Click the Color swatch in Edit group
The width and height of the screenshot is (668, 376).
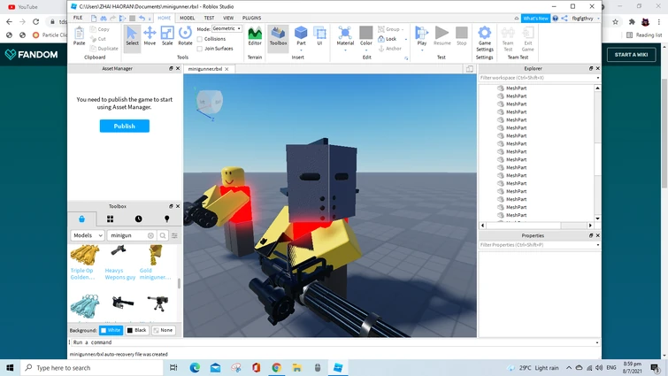(366, 35)
